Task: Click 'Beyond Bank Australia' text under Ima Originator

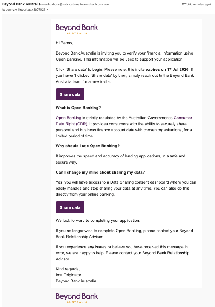Action: pos(76,281)
